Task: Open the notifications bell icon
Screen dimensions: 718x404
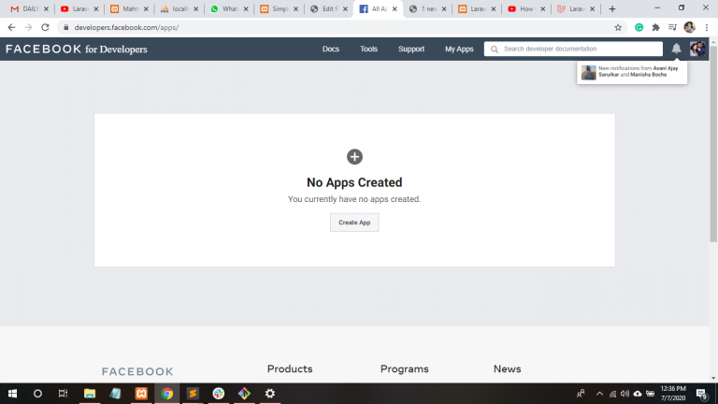Action: (x=676, y=49)
